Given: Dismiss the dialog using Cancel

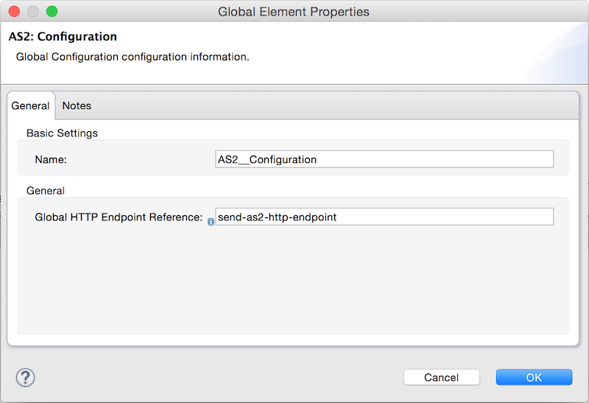Looking at the screenshot, I should [x=441, y=377].
